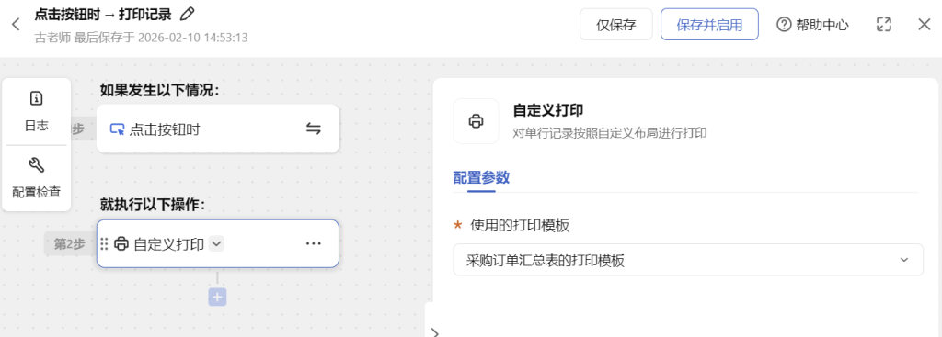Click 第2步 step label

click(70, 244)
